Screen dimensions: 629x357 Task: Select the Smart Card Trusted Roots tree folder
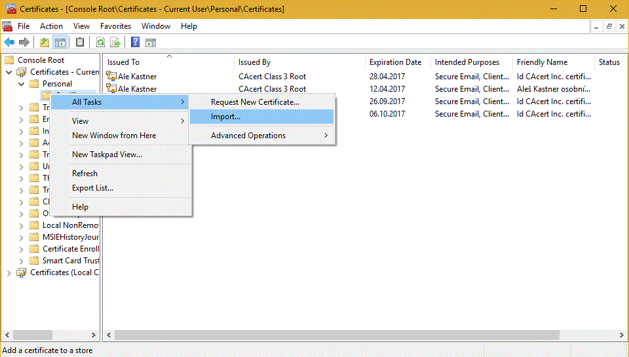point(71,261)
